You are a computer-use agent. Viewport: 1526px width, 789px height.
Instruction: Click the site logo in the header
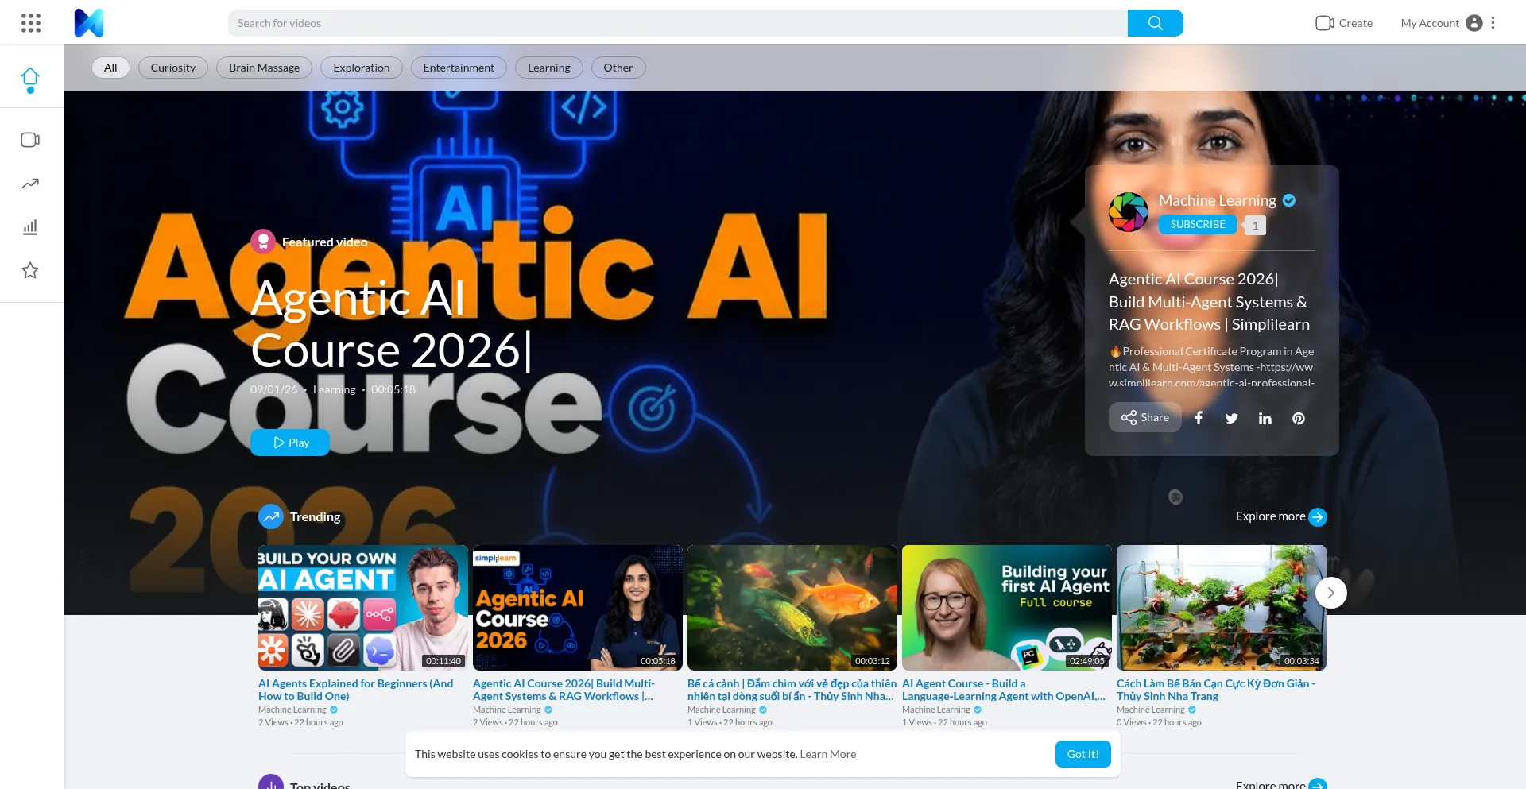(89, 23)
